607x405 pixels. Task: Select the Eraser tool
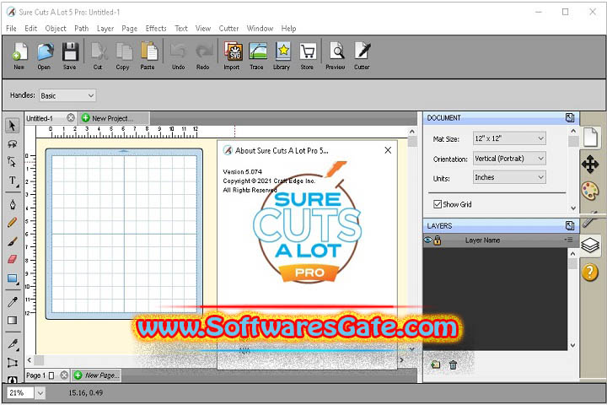click(x=13, y=259)
